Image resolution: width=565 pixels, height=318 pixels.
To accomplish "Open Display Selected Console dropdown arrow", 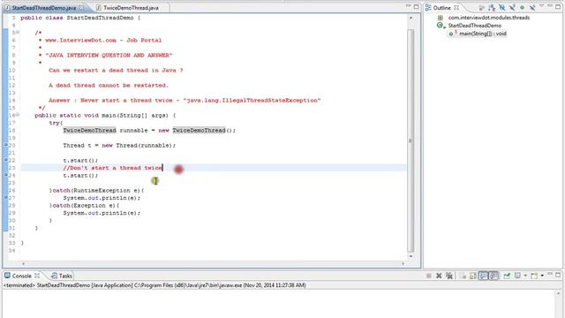I will click(525, 276).
